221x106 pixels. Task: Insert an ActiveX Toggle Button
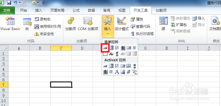(129, 72)
